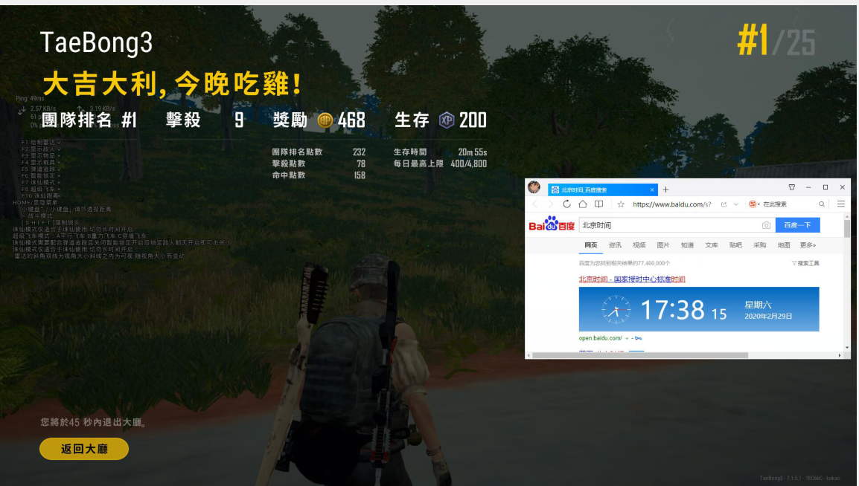Open the 更多» more categories menu
This screenshot has height=486, width=859.
808,245
